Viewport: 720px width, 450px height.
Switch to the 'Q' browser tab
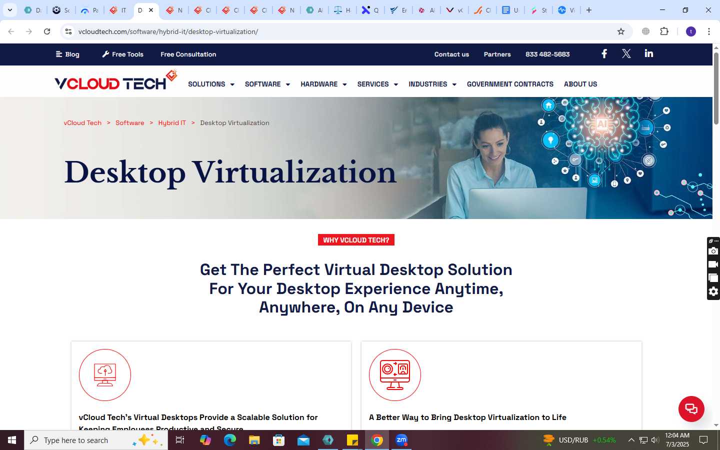[370, 10]
